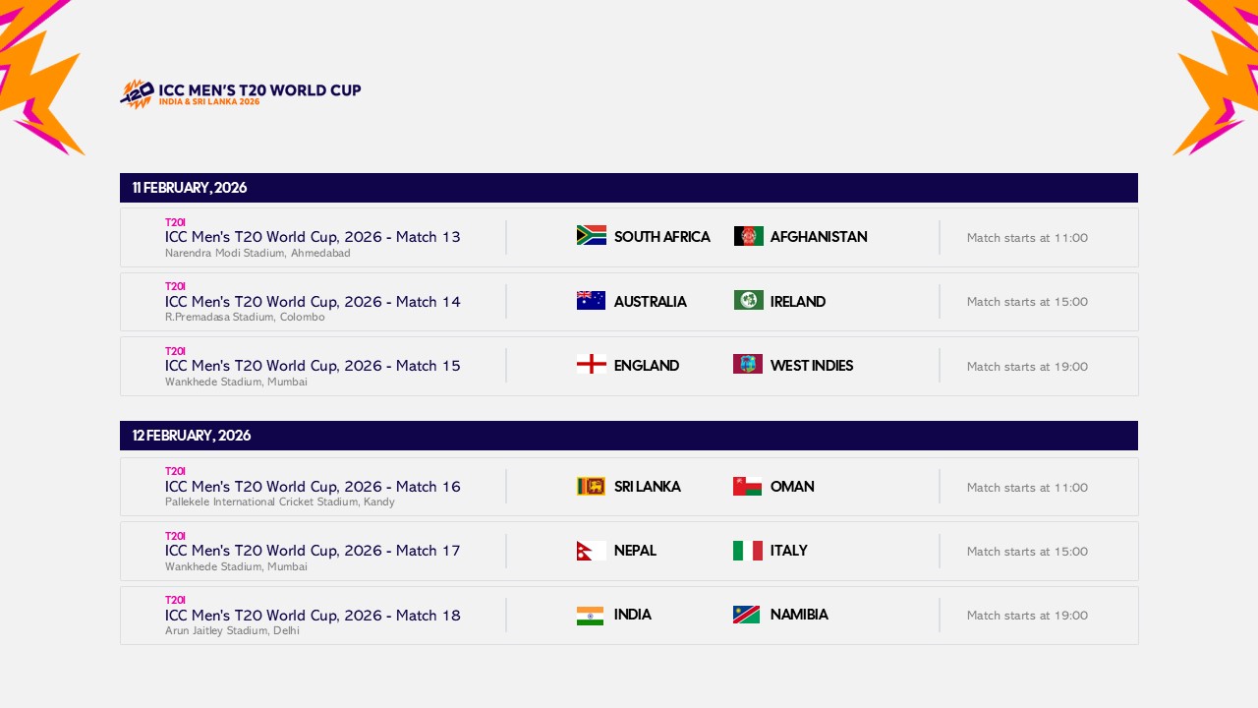Image resolution: width=1258 pixels, height=708 pixels.
Task: Expand the 11 February, 2026 section header
Action: (629, 188)
